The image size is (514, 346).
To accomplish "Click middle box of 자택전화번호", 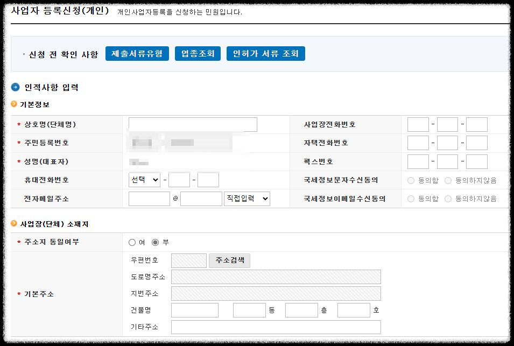I will (447, 143).
